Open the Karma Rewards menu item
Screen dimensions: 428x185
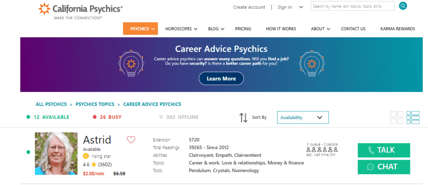coord(398,29)
